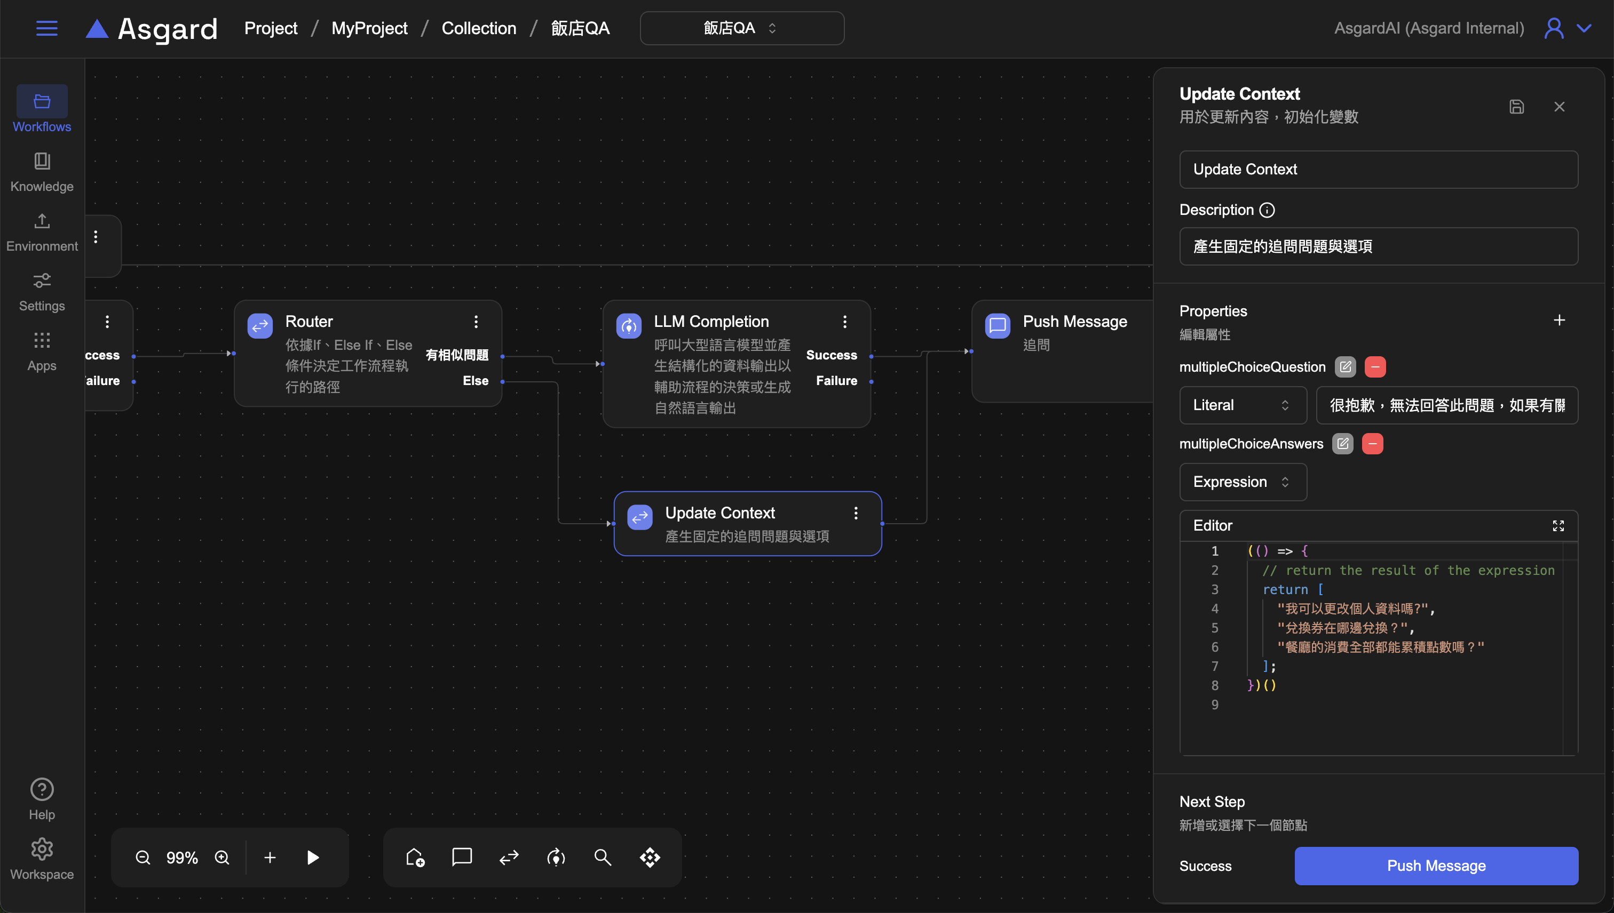
Task: Open the hamburger menu
Action: [46, 28]
